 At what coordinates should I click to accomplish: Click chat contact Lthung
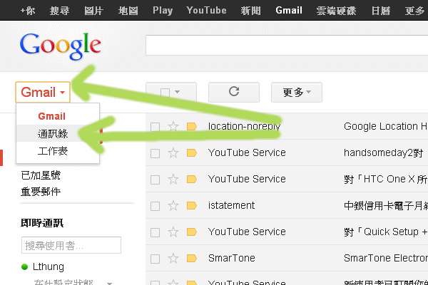[x=49, y=266]
